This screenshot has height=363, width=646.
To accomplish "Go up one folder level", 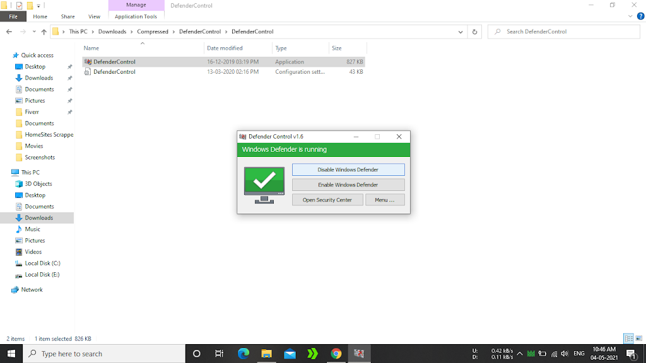I will 44,32.
